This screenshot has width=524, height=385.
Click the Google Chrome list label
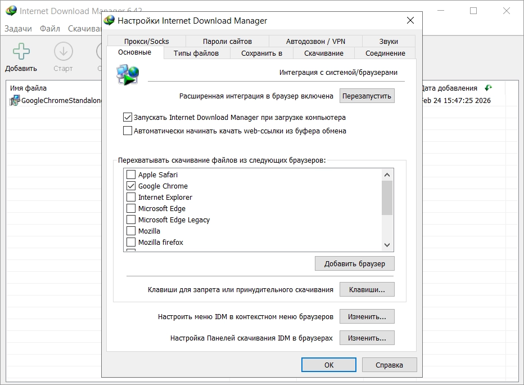click(163, 186)
